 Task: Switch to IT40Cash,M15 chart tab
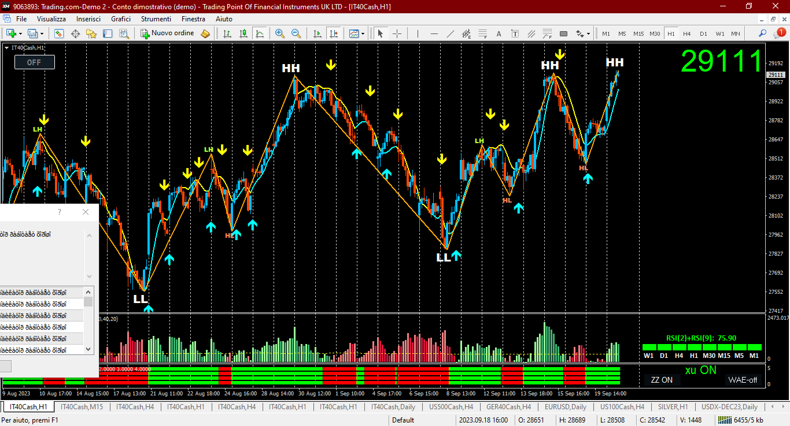(x=82, y=407)
